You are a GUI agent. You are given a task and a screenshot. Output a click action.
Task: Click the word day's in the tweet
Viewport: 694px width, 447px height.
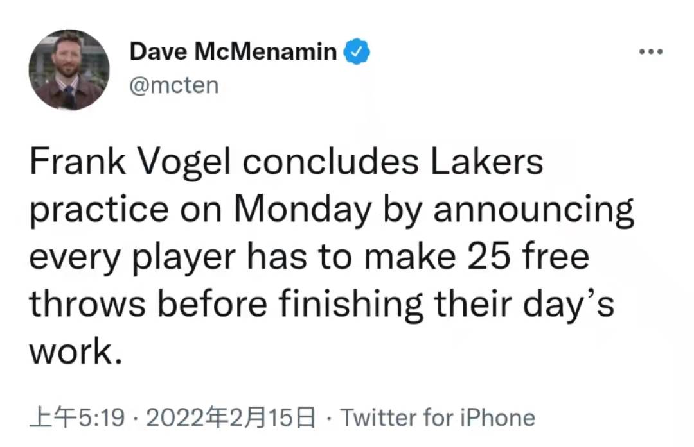point(568,305)
